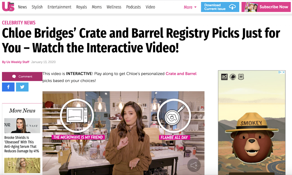Open the Podcasts section
This screenshot has height=175, width=292.
tap(133, 7)
